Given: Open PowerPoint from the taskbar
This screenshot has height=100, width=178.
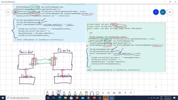Looking at the screenshot, I should (94, 98).
